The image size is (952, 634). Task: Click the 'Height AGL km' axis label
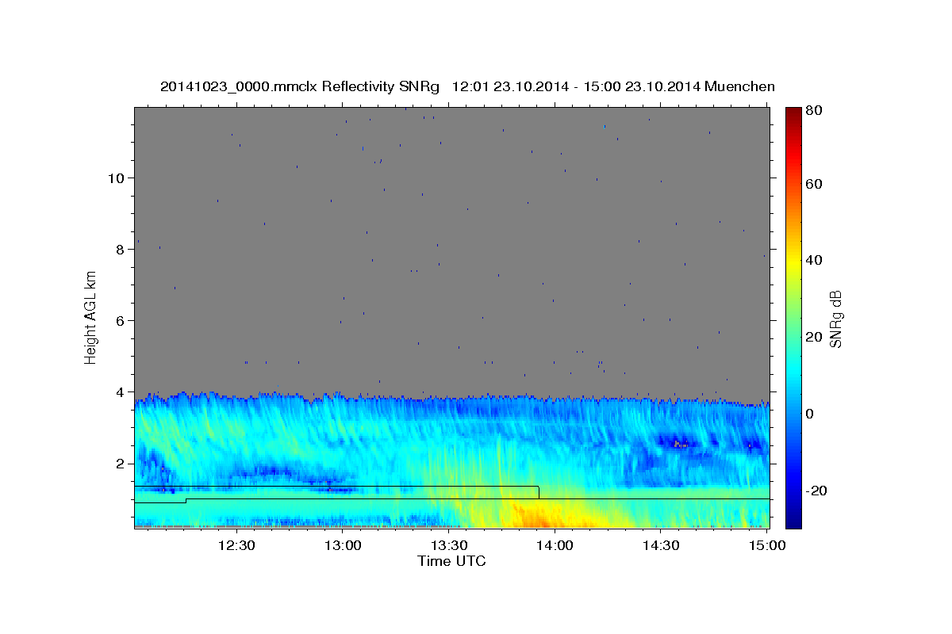pyautogui.click(x=91, y=318)
